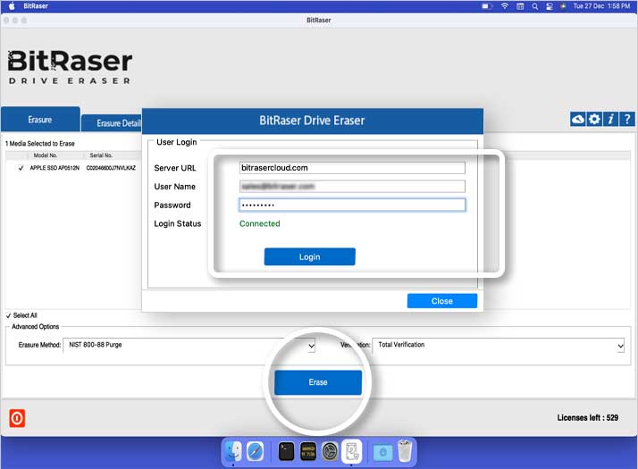This screenshot has width=638, height=469.
Task: Open Control Center in menu bar
Action: pyautogui.click(x=550, y=6)
